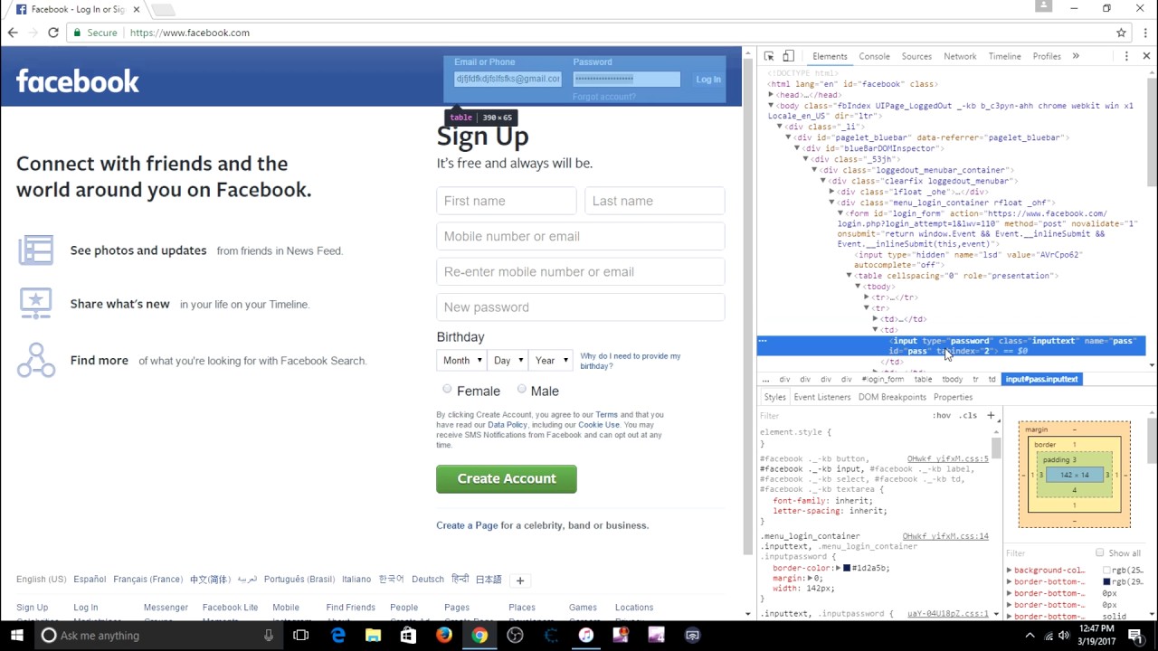Image resolution: width=1158 pixels, height=651 pixels.
Task: Show hidden system tray icons
Action: tap(1030, 636)
